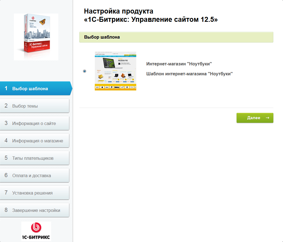Click the 1C-Bitrix product box image
Image resolution: width=283 pixels, height=242 pixels.
tap(36, 37)
